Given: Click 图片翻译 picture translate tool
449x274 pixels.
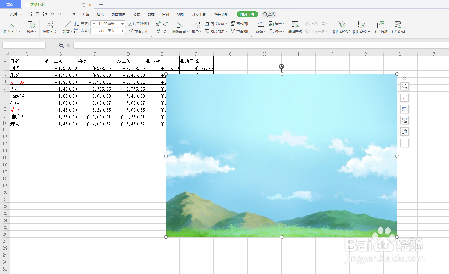Looking at the screenshot, I should pos(398,28).
